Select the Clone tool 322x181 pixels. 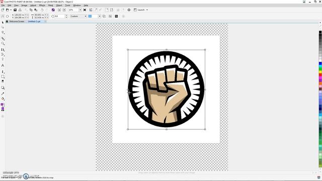pos(3,50)
